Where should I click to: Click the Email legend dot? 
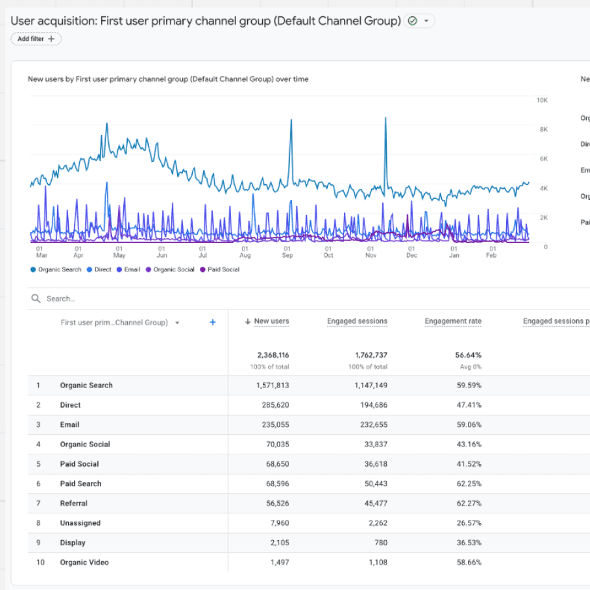[x=119, y=269]
